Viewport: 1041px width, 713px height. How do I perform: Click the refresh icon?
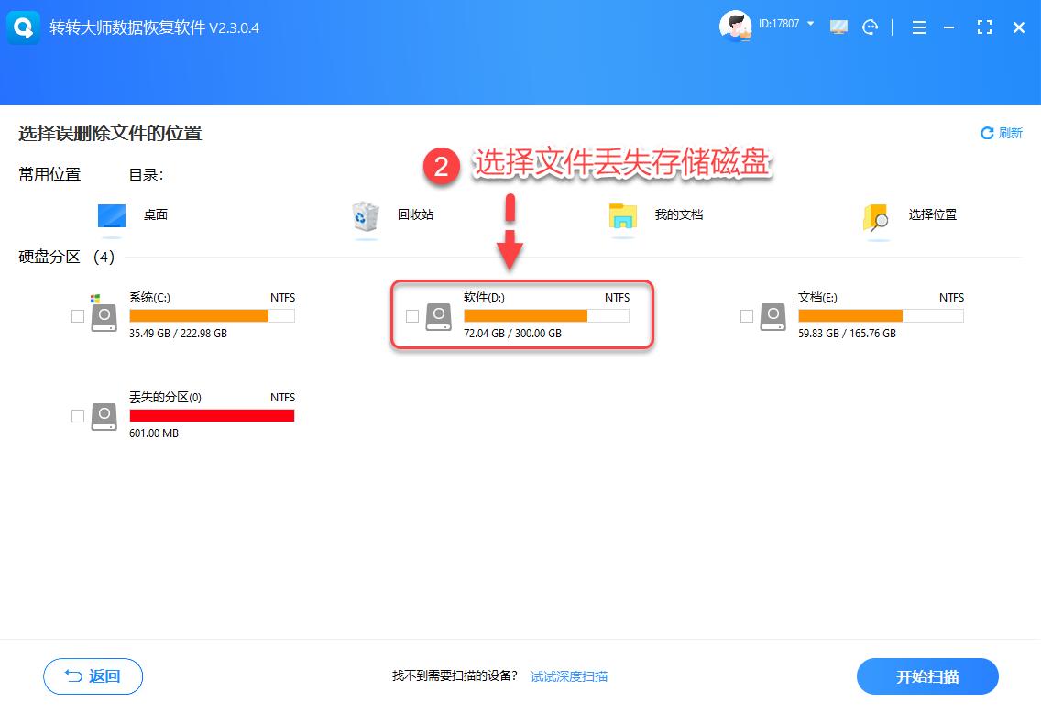[987, 133]
